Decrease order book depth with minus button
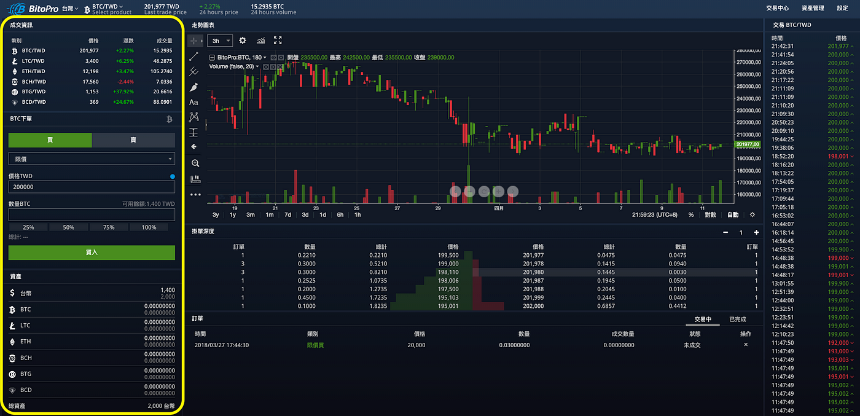This screenshot has height=416, width=860. (725, 232)
